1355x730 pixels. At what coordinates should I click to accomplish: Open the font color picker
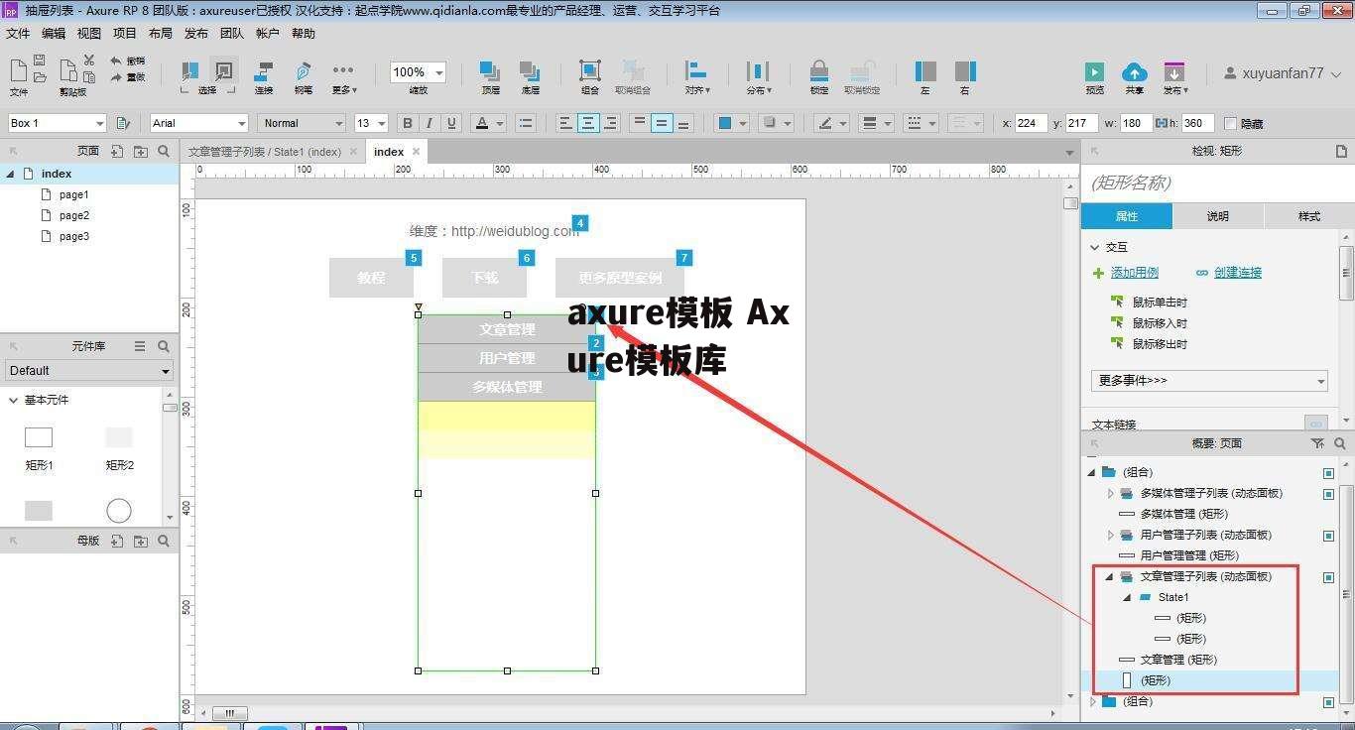[x=482, y=123]
